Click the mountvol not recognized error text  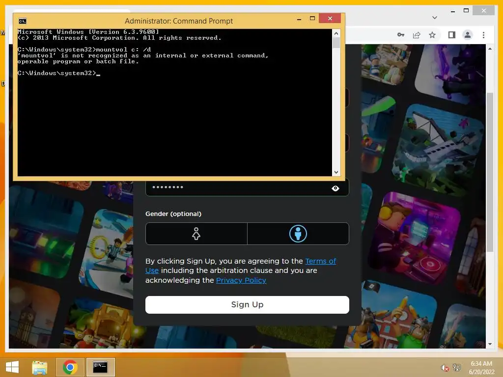point(142,58)
